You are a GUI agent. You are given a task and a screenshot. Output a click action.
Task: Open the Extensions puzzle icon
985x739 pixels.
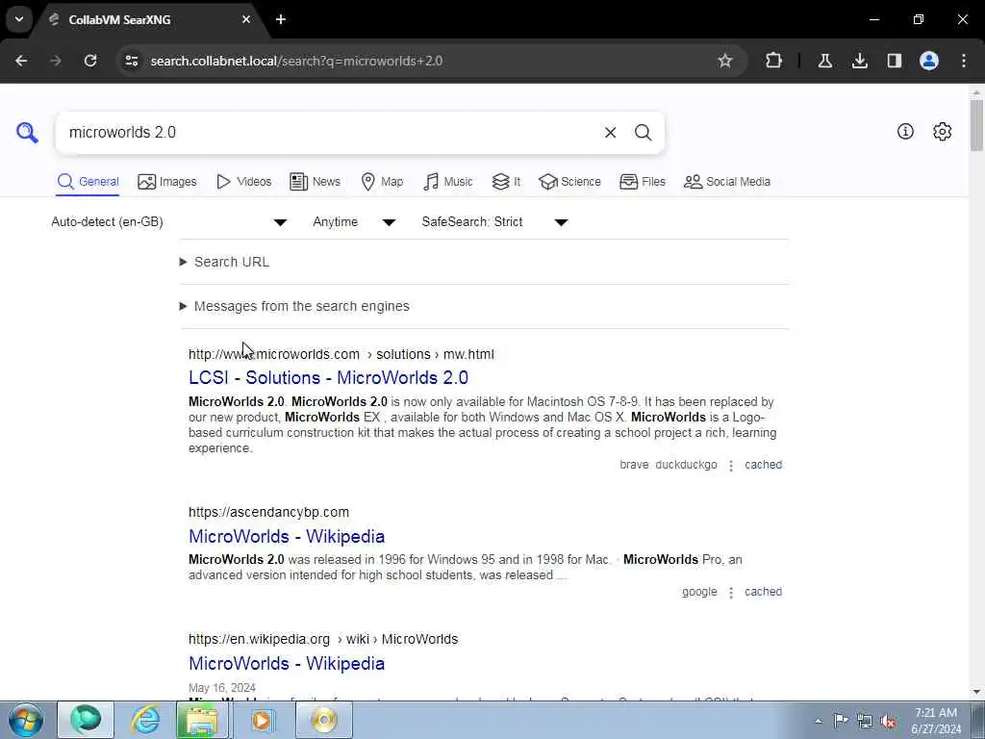point(774,61)
